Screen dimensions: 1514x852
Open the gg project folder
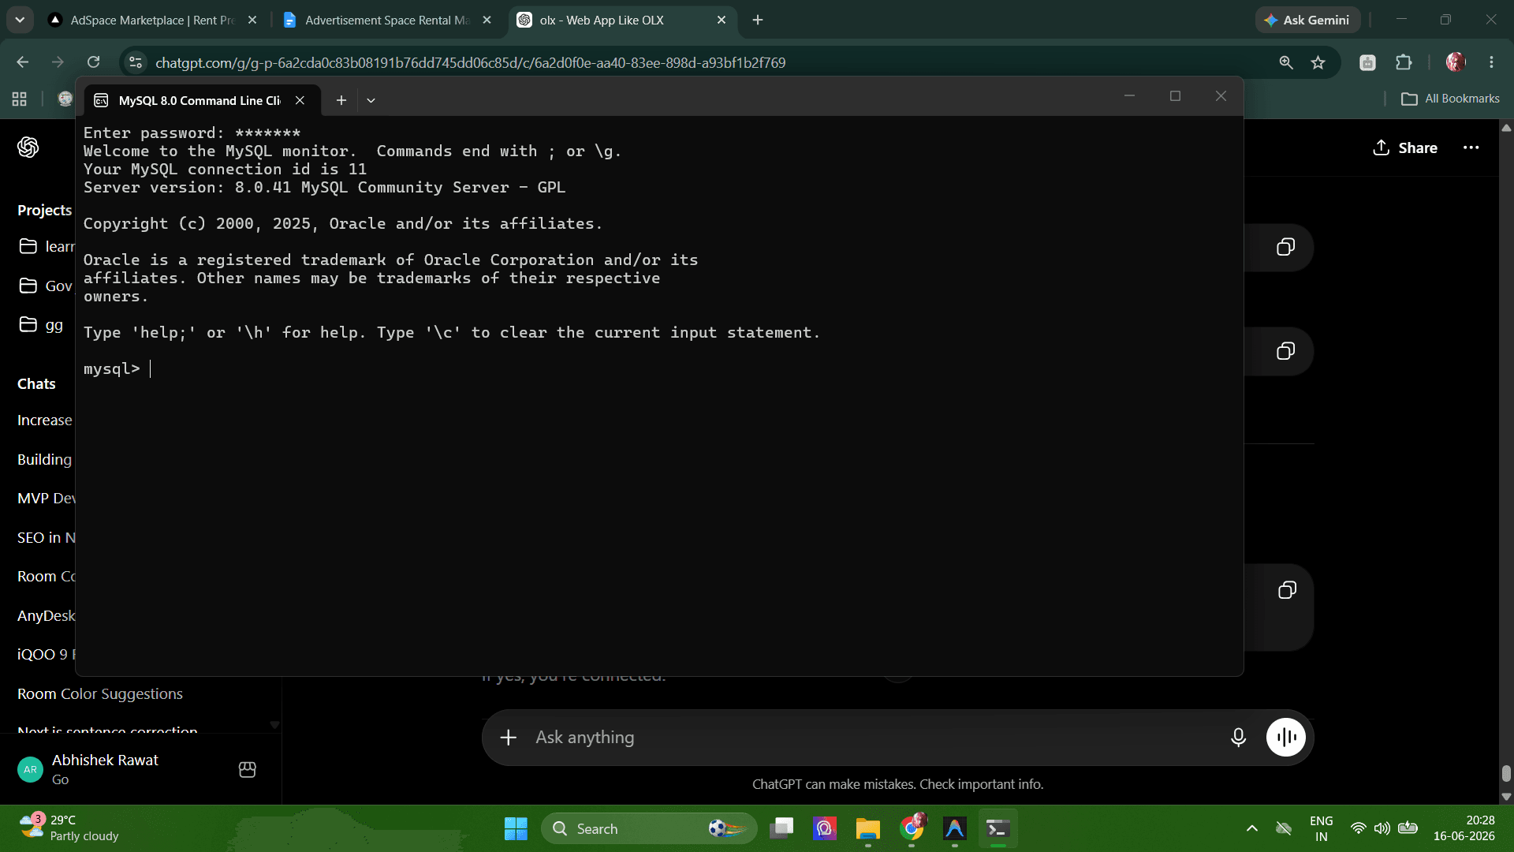pyautogui.click(x=43, y=325)
